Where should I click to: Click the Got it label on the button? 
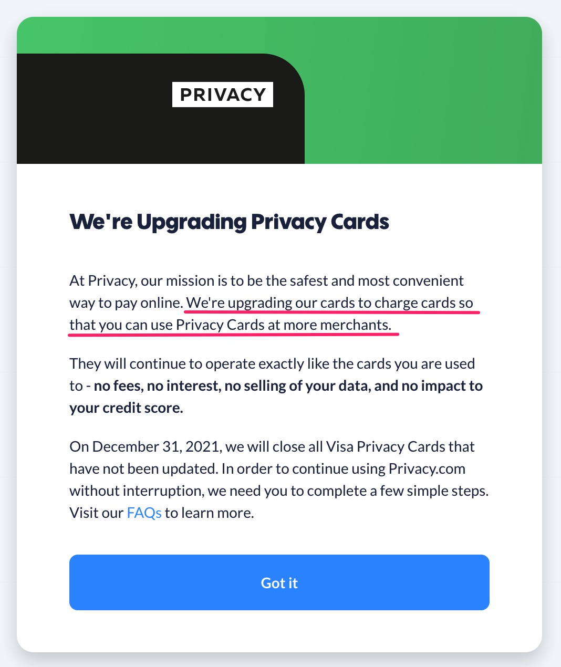[279, 582]
